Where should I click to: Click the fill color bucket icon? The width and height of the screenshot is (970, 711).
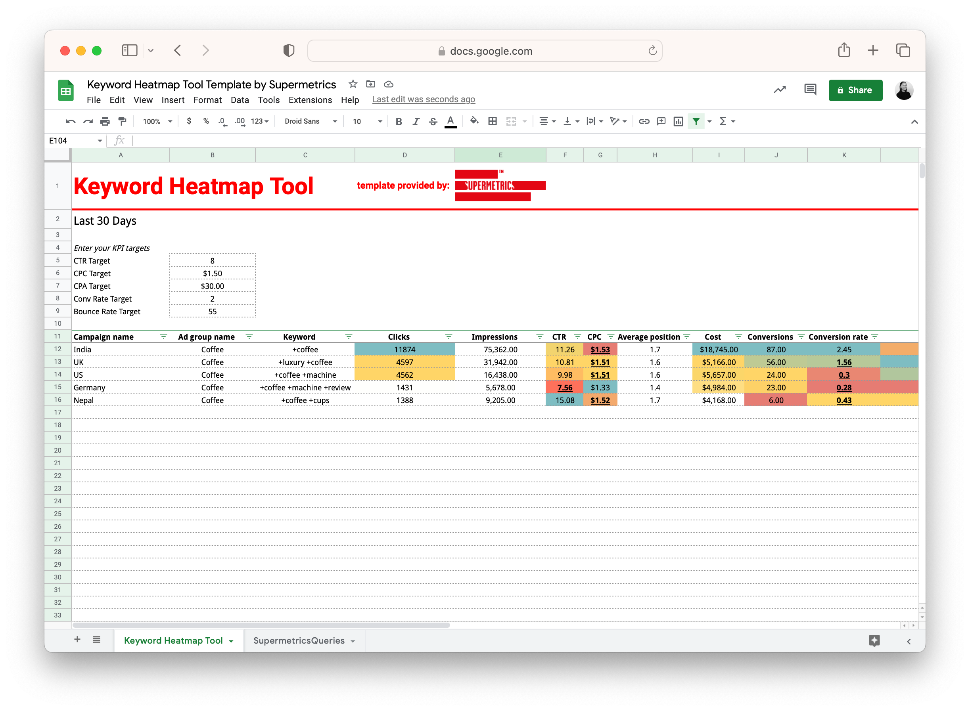pyautogui.click(x=473, y=121)
